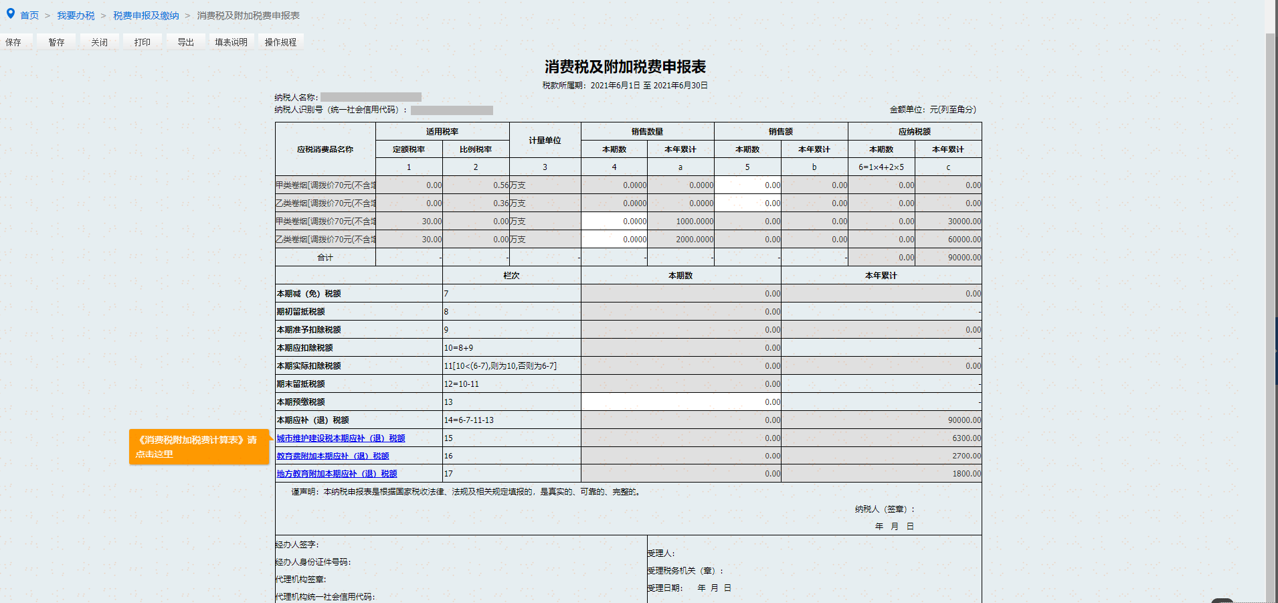This screenshot has height=603, width=1278.
Task: Click the 税款所属期 date range text
Action: pos(625,86)
